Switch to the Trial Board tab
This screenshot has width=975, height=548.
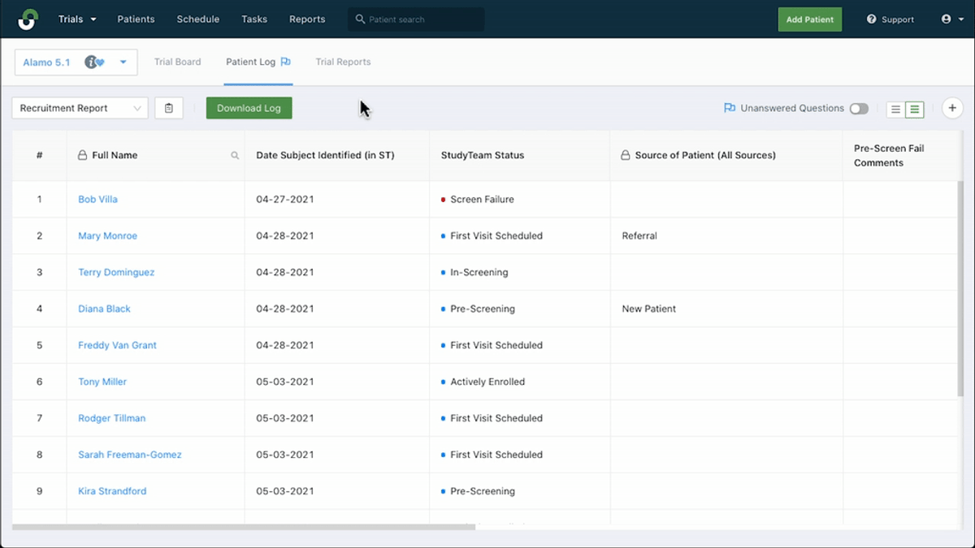pos(177,62)
